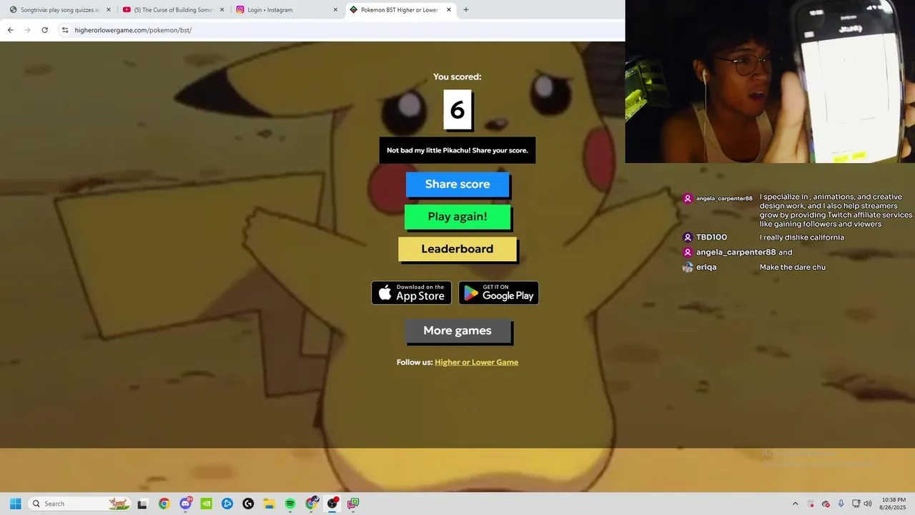This screenshot has width=915, height=515.
Task: Open Logitech G HUB from the taskbar
Action: click(x=248, y=504)
